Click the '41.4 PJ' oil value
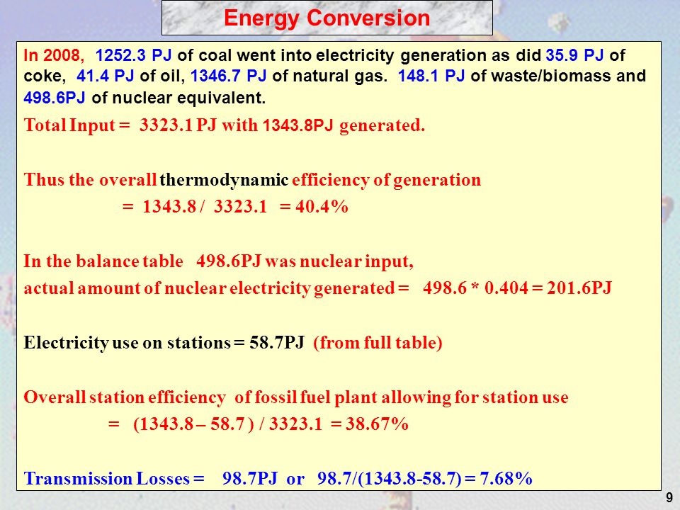This screenshot has width=680, height=510. click(x=105, y=76)
